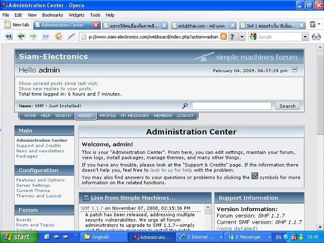The image size is (324, 243).
Task: Expand quick launch overflow chevron
Action: [x=75, y=235]
